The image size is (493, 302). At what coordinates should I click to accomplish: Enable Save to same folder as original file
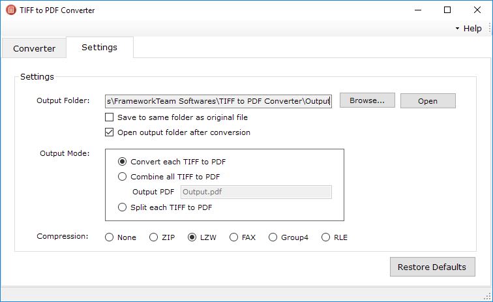coord(110,117)
